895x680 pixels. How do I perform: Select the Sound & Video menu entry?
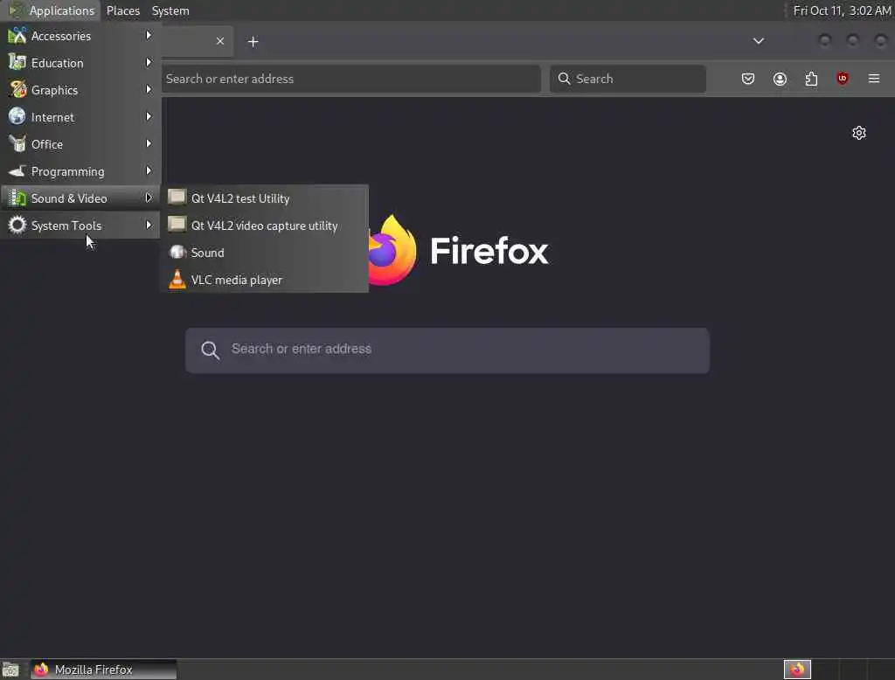coord(80,198)
